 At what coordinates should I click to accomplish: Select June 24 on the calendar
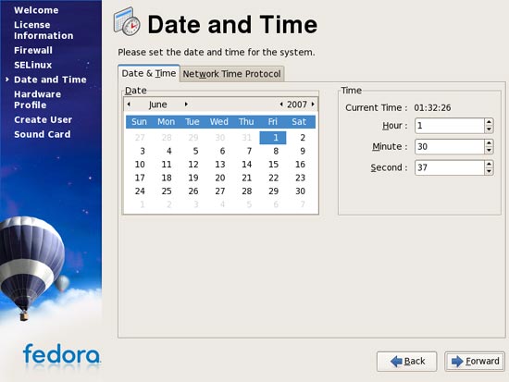(x=140, y=191)
